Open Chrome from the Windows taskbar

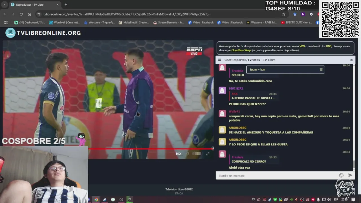(x=96, y=200)
